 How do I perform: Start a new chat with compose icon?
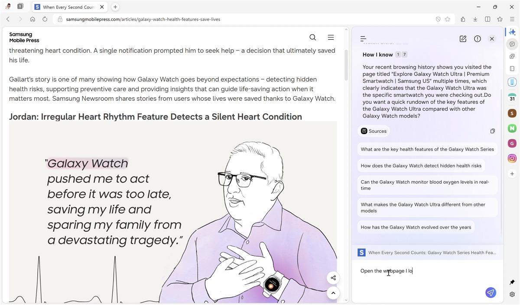pyautogui.click(x=463, y=39)
